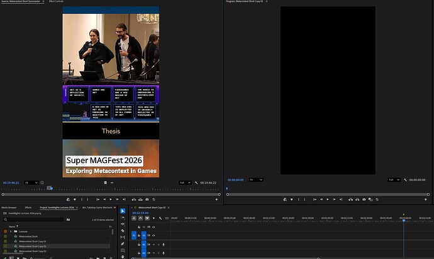Open the Bin: Tabletop Game Mechanic tab
The height and width of the screenshot is (259, 434).
pyautogui.click(x=97, y=208)
